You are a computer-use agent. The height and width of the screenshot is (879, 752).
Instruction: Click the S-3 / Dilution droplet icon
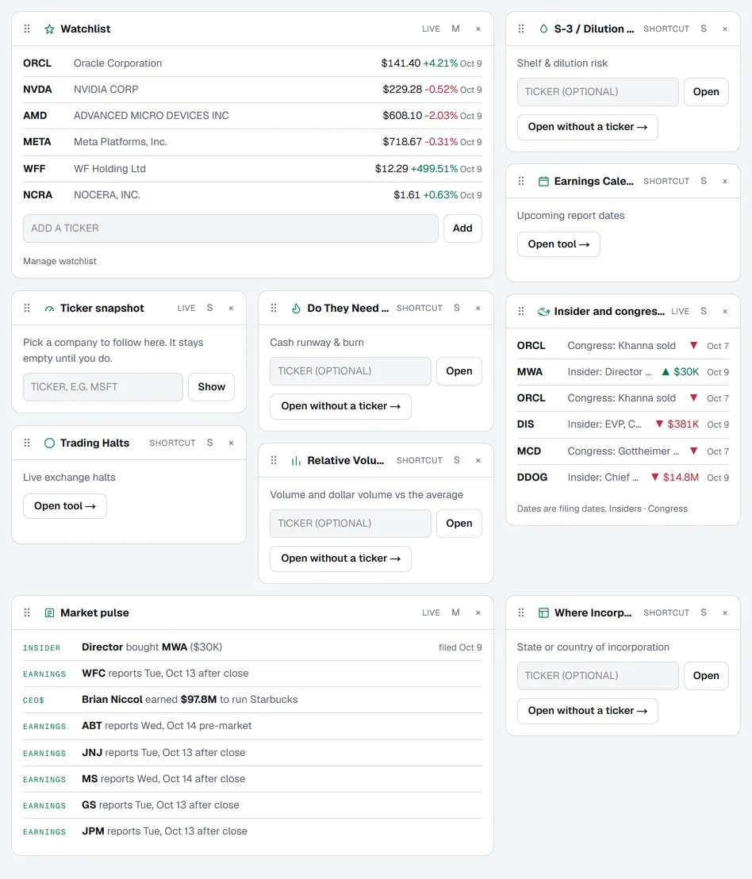[543, 29]
